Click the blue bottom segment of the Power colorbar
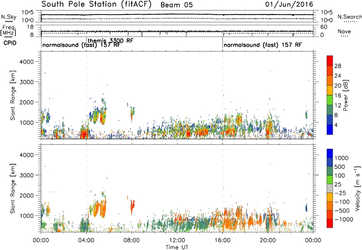This screenshot has width=362, height=250. pyautogui.click(x=330, y=130)
